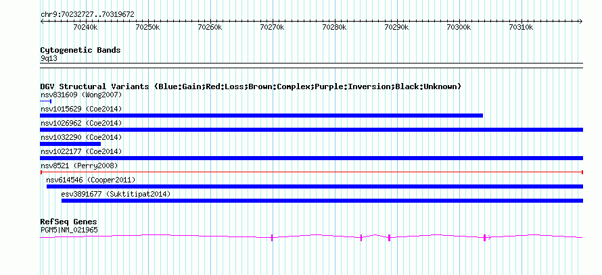Click the blue nsv614546 gain bar
Screen dimensions: 602x275
point(315,186)
